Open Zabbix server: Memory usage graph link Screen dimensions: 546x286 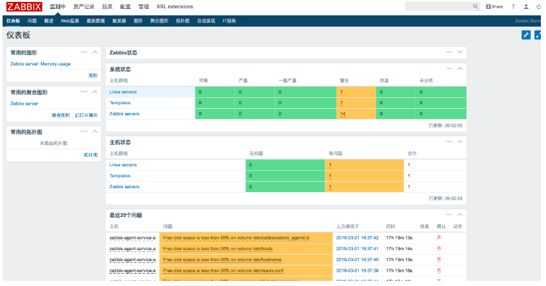40,64
